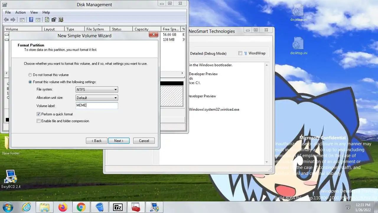Open the File menu
This screenshot has height=213, width=378.
click(x=8, y=12)
